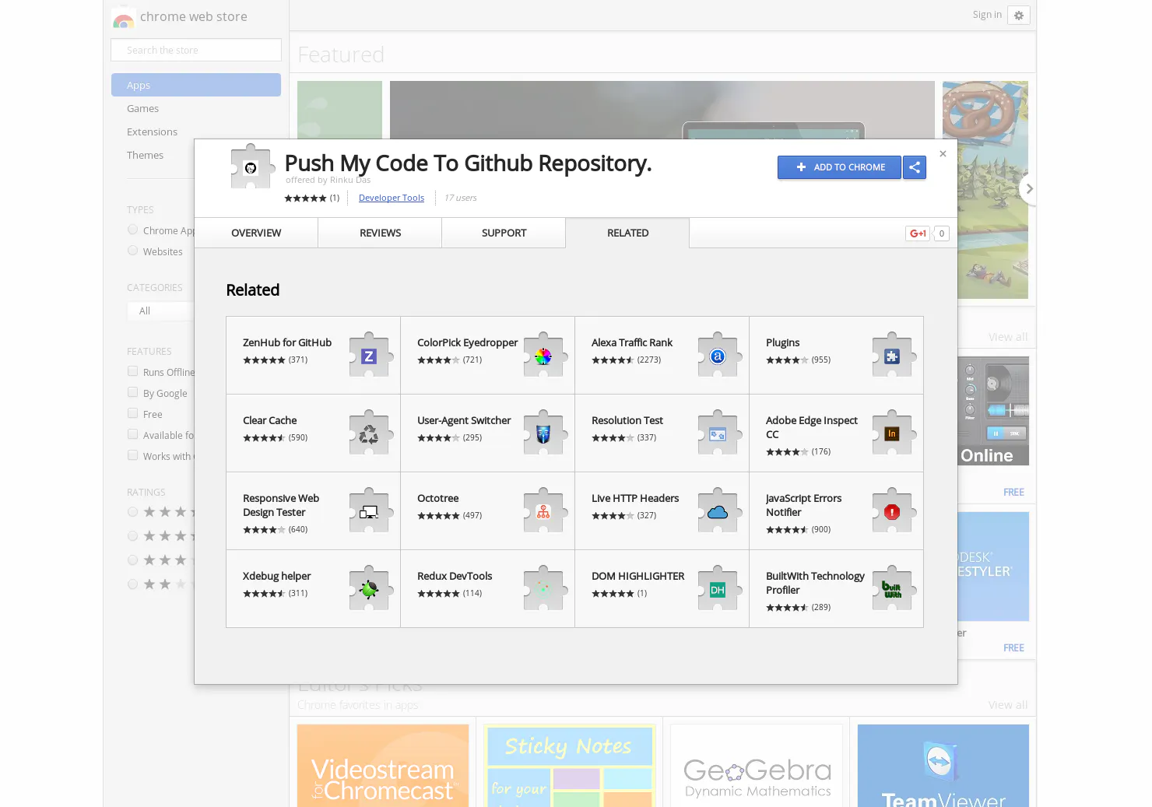This screenshot has height=807, width=1152.
Task: Click the Push My Code extension icon
Action: (x=251, y=167)
